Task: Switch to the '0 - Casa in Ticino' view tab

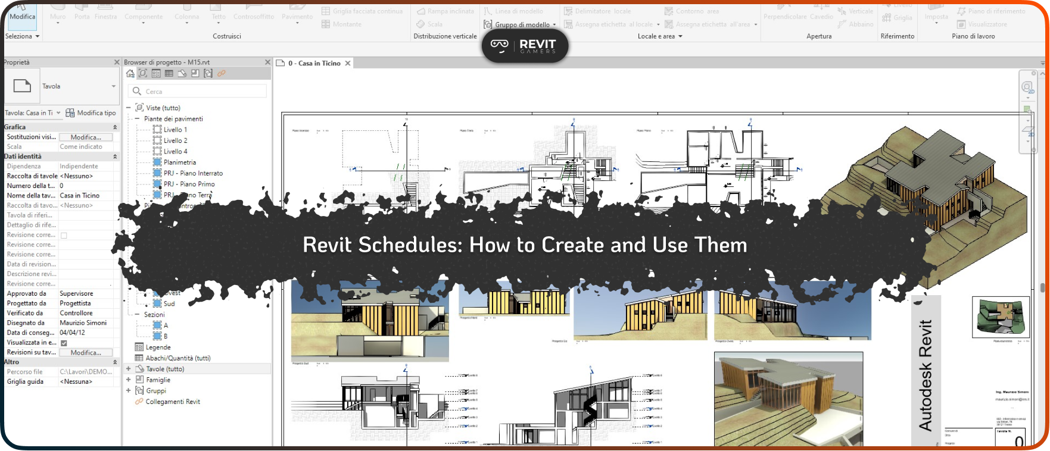Action: [x=314, y=63]
